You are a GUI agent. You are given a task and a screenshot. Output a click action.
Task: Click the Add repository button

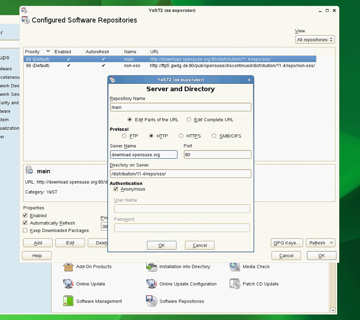(38, 243)
